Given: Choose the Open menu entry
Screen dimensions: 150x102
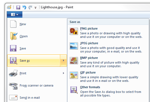Looking at the screenshot, I should click(x=37, y=36).
